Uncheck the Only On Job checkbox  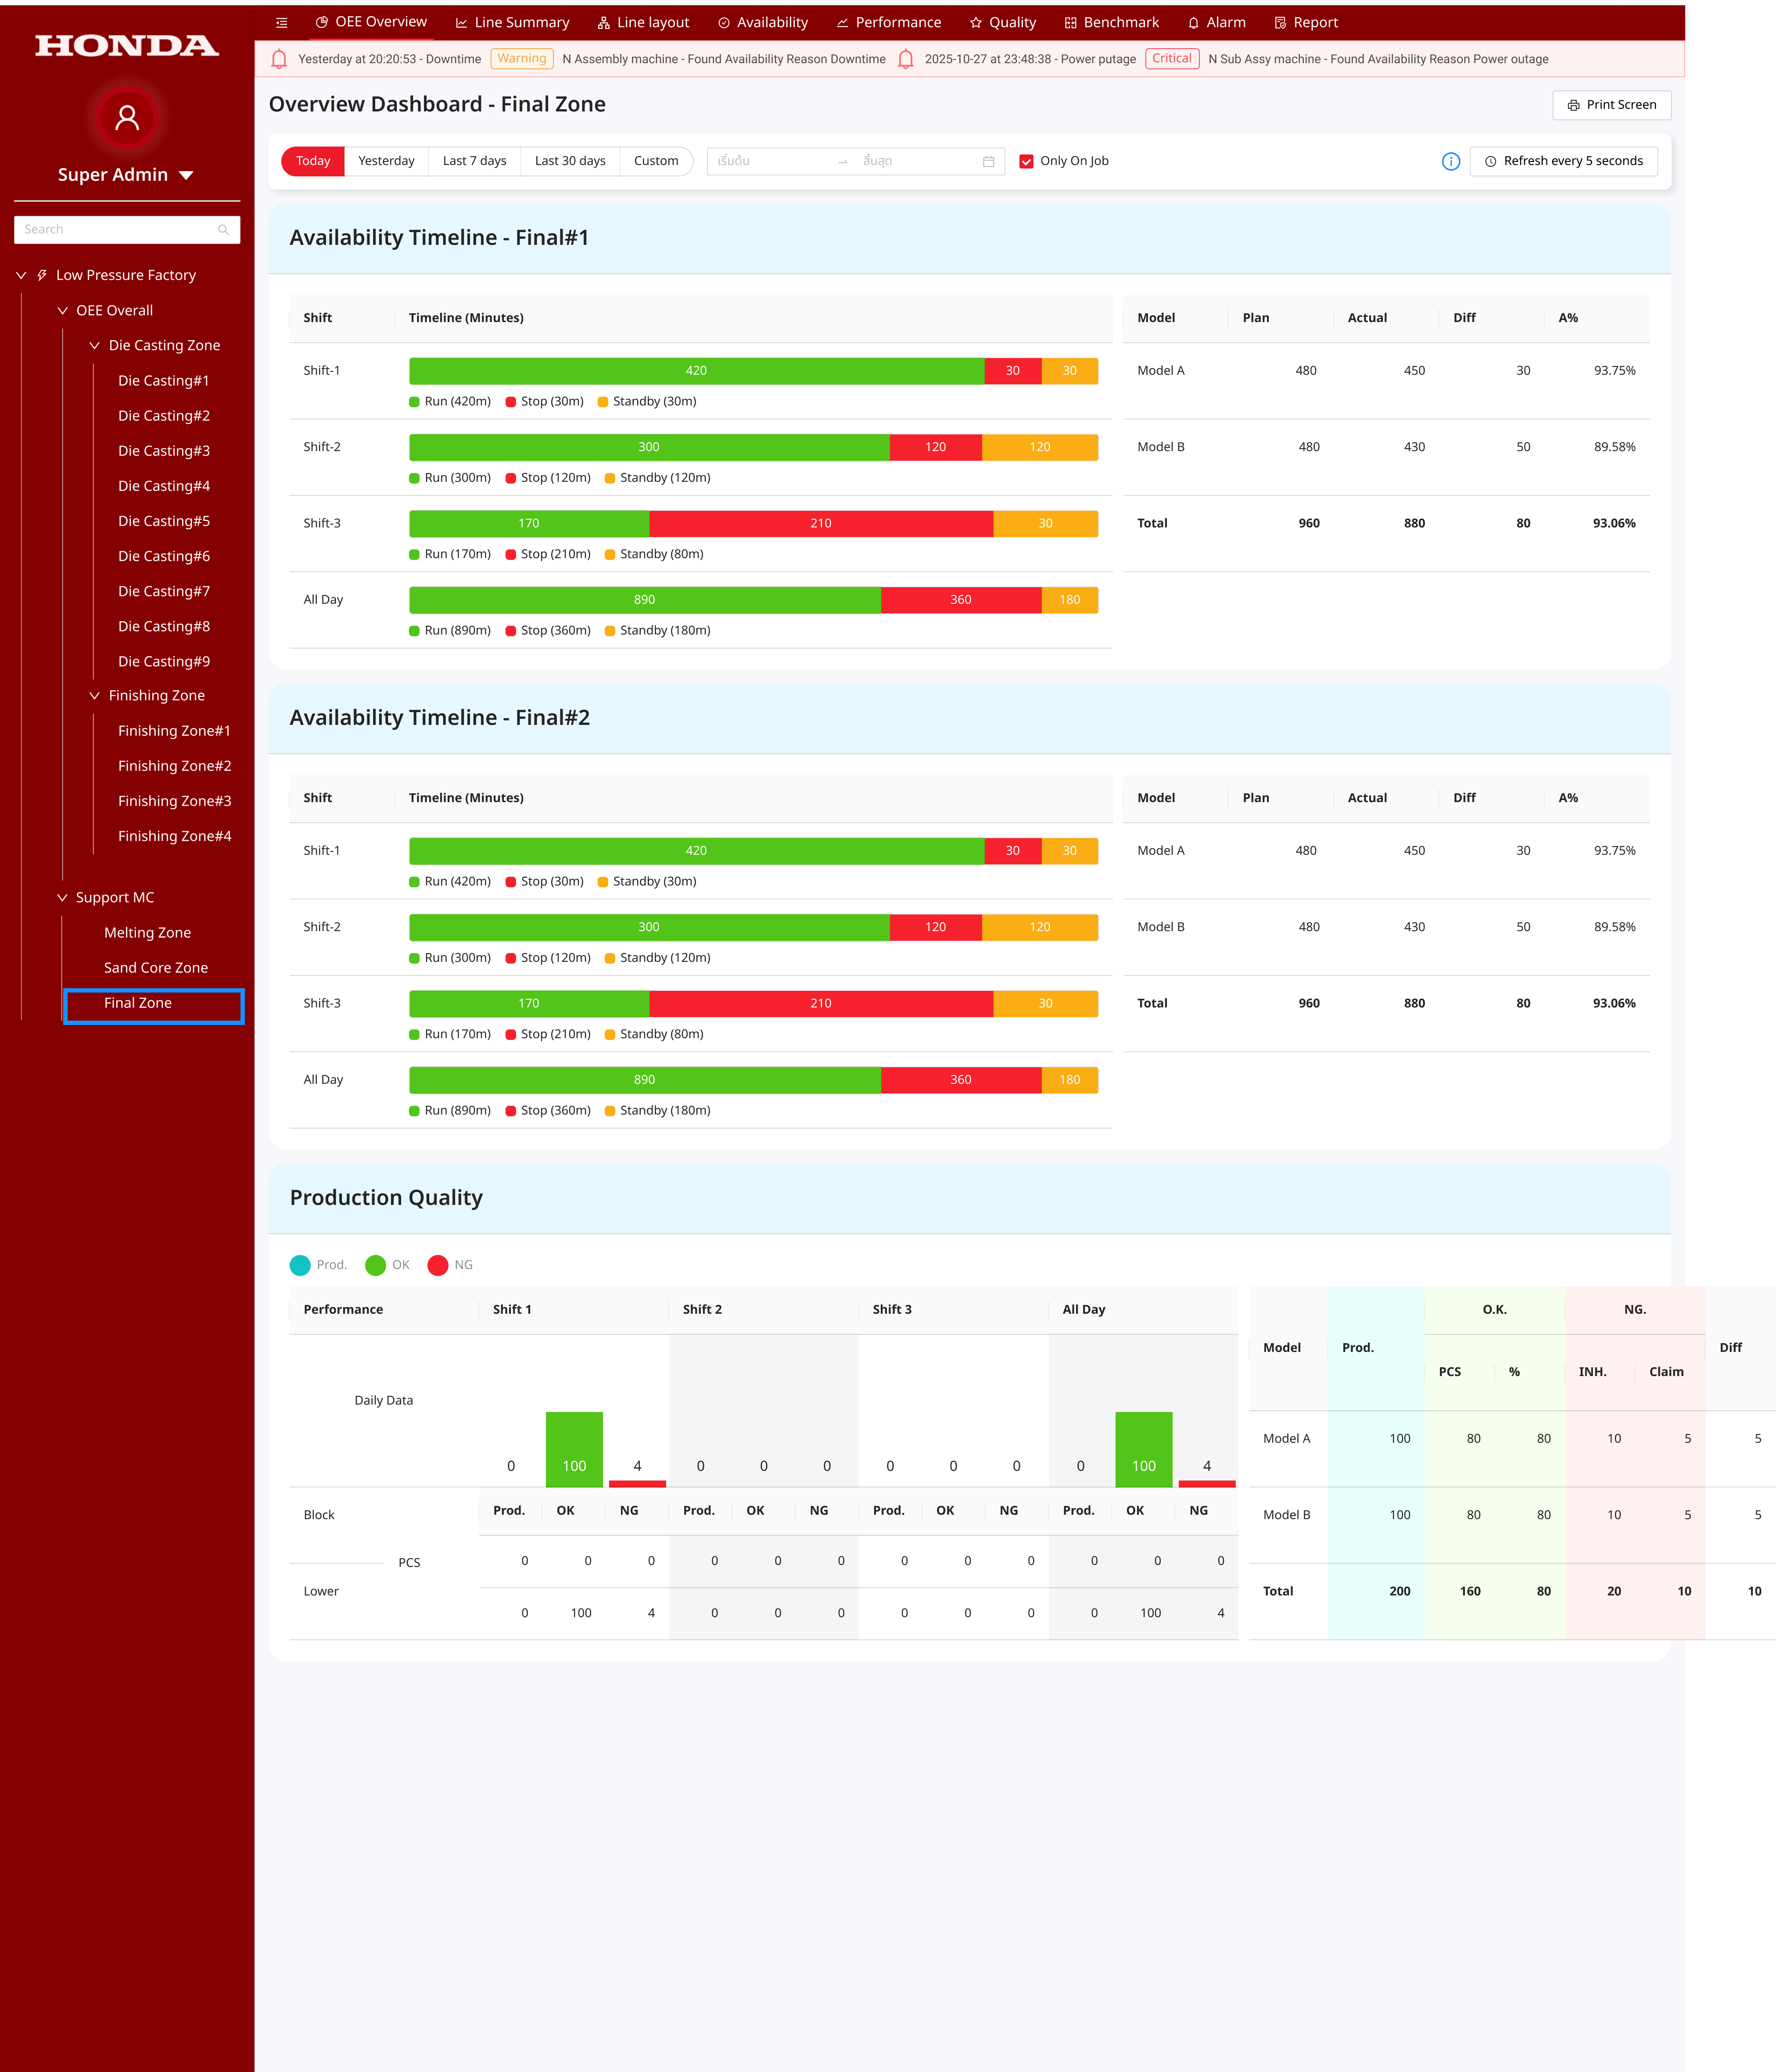[1026, 161]
